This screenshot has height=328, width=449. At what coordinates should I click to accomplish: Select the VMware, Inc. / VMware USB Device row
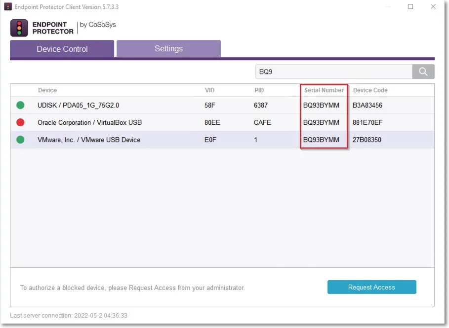[x=222, y=140]
